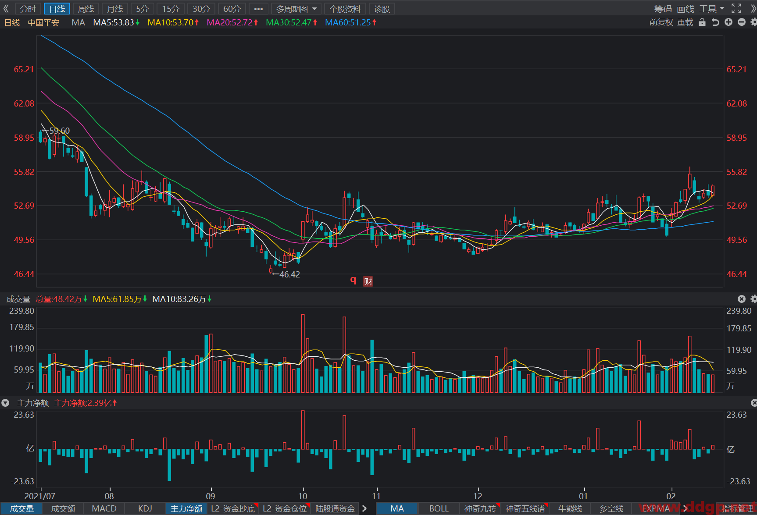757x515 pixels.
Task: Open 个股资料 stock info
Action: click(345, 9)
